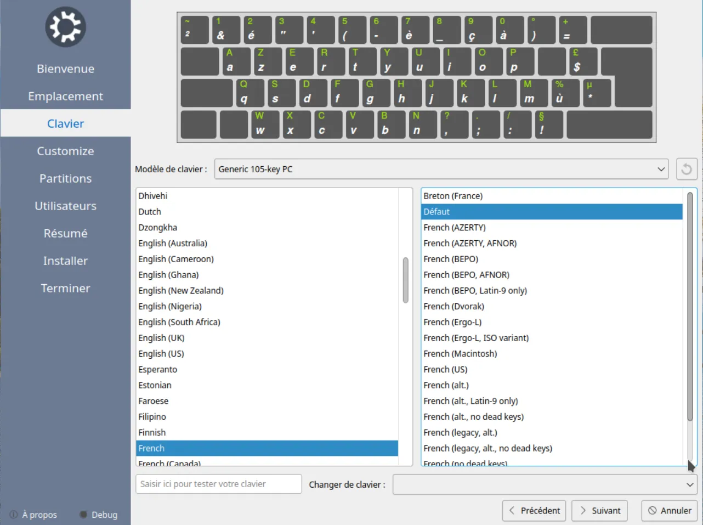Choose French (AZERTY) variant
Image resolution: width=703 pixels, height=525 pixels.
(454, 228)
